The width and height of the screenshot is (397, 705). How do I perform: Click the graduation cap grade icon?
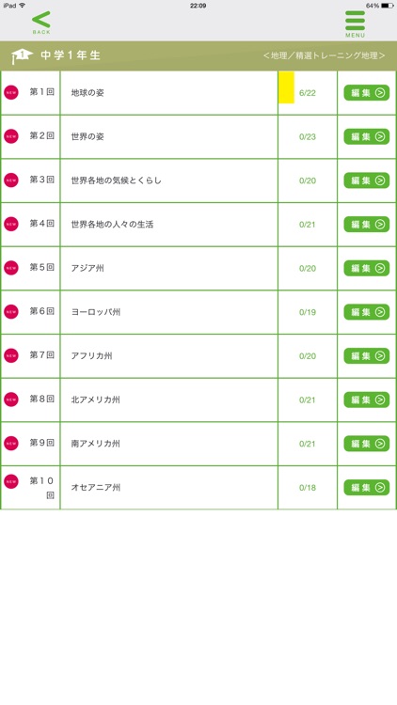coord(22,55)
